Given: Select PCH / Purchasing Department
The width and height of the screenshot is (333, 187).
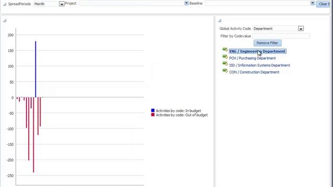Looking at the screenshot, I should click(252, 58).
